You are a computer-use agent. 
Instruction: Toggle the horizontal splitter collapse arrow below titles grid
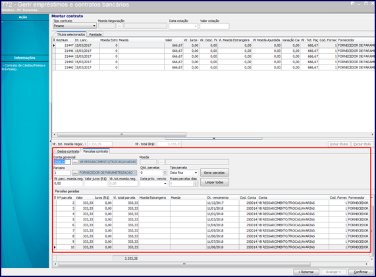coord(213,138)
